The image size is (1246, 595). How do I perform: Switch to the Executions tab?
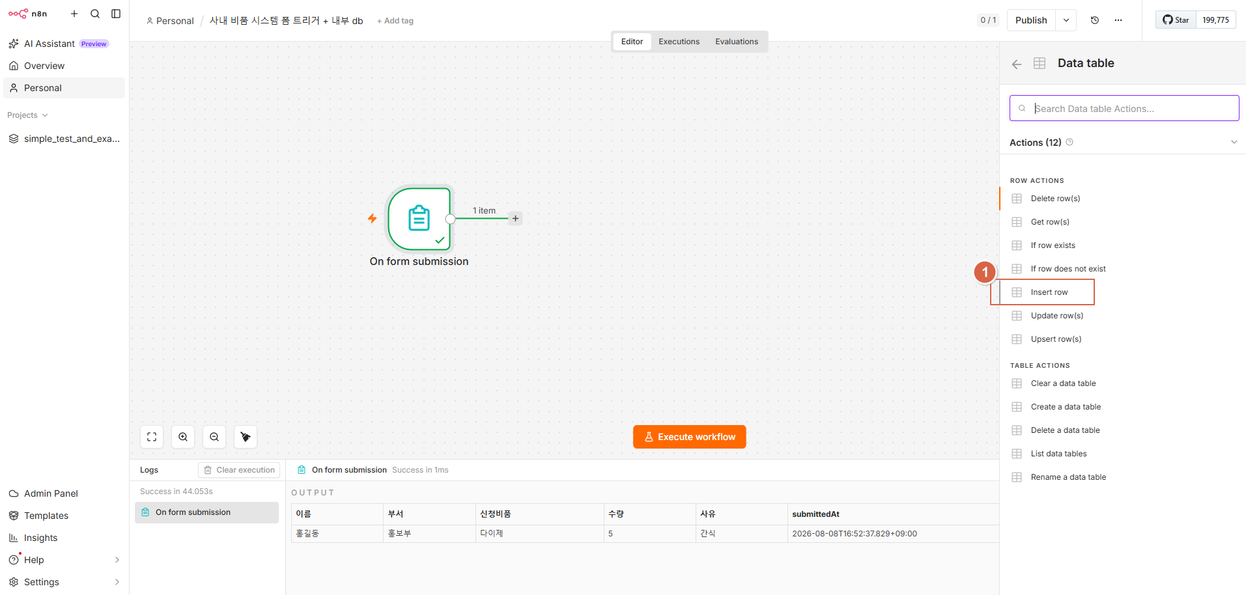point(679,42)
